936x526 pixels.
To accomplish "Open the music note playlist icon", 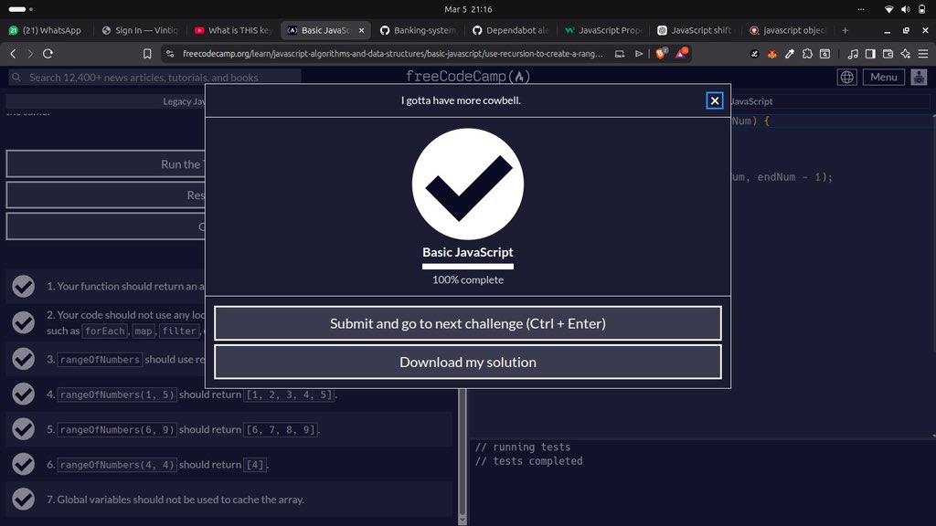I will (x=853, y=54).
